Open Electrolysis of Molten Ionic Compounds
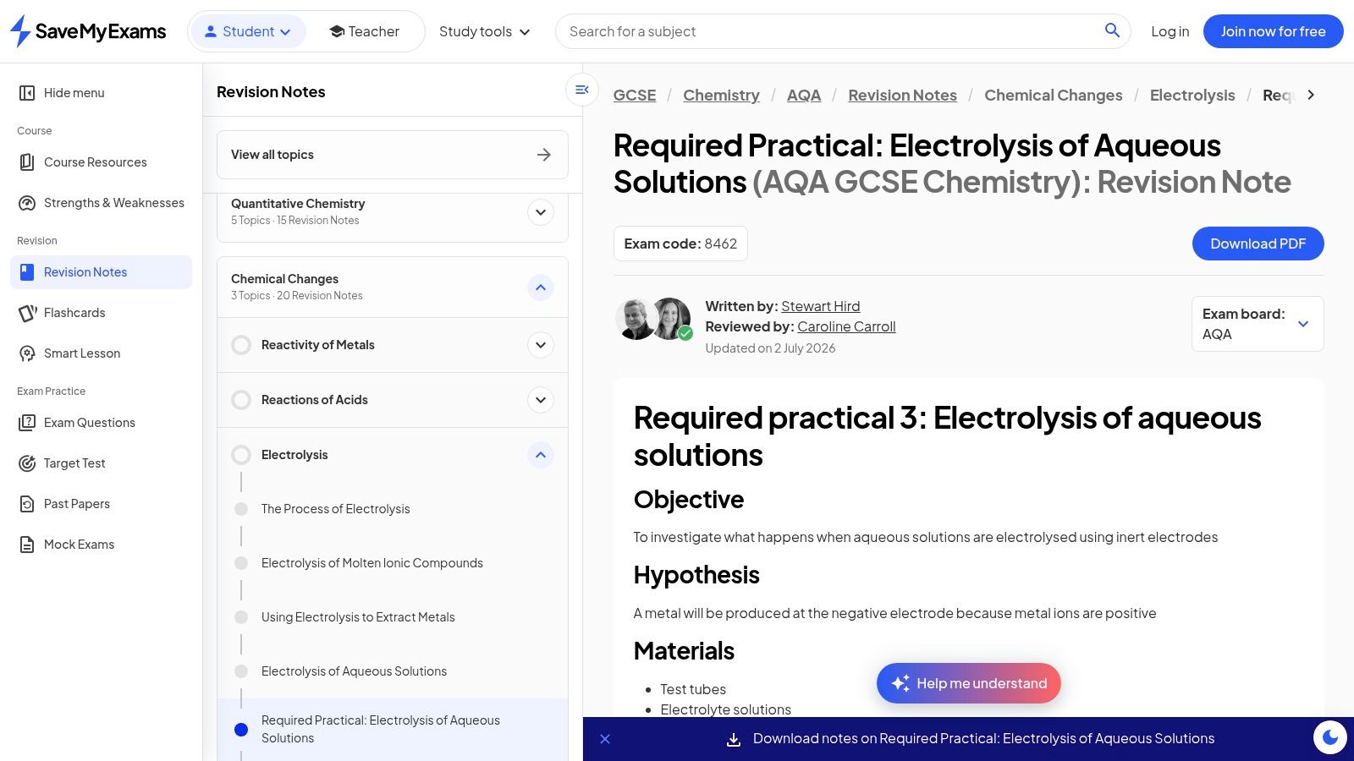Screen dimensions: 1354x761 [x=372, y=563]
